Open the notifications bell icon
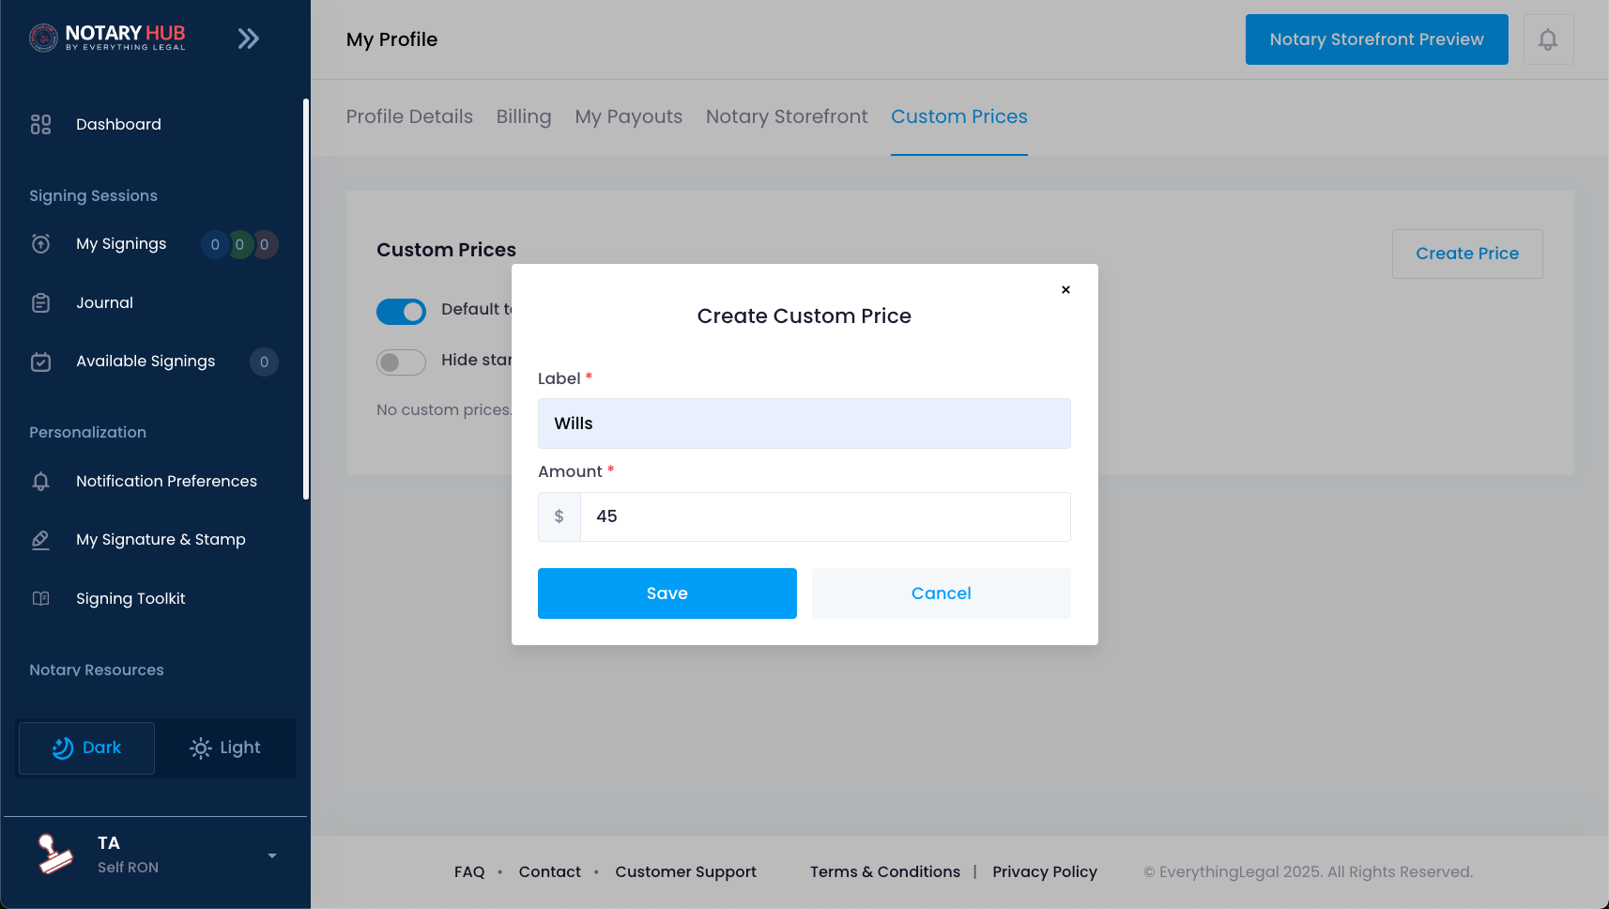1609x909 pixels. point(1548,39)
